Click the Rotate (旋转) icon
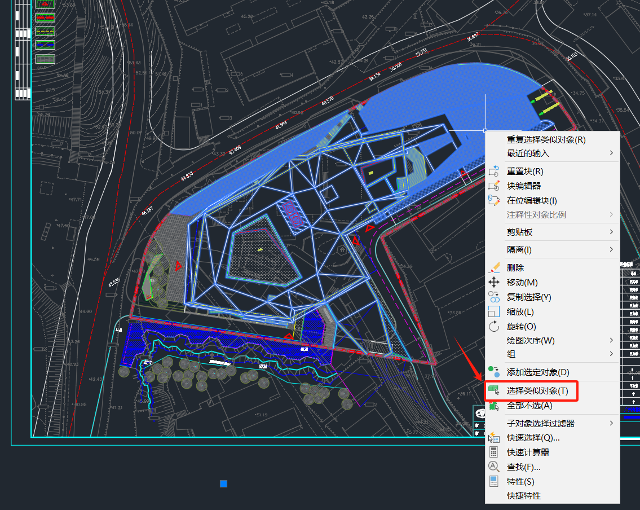This screenshot has width=640, height=510. (494, 326)
